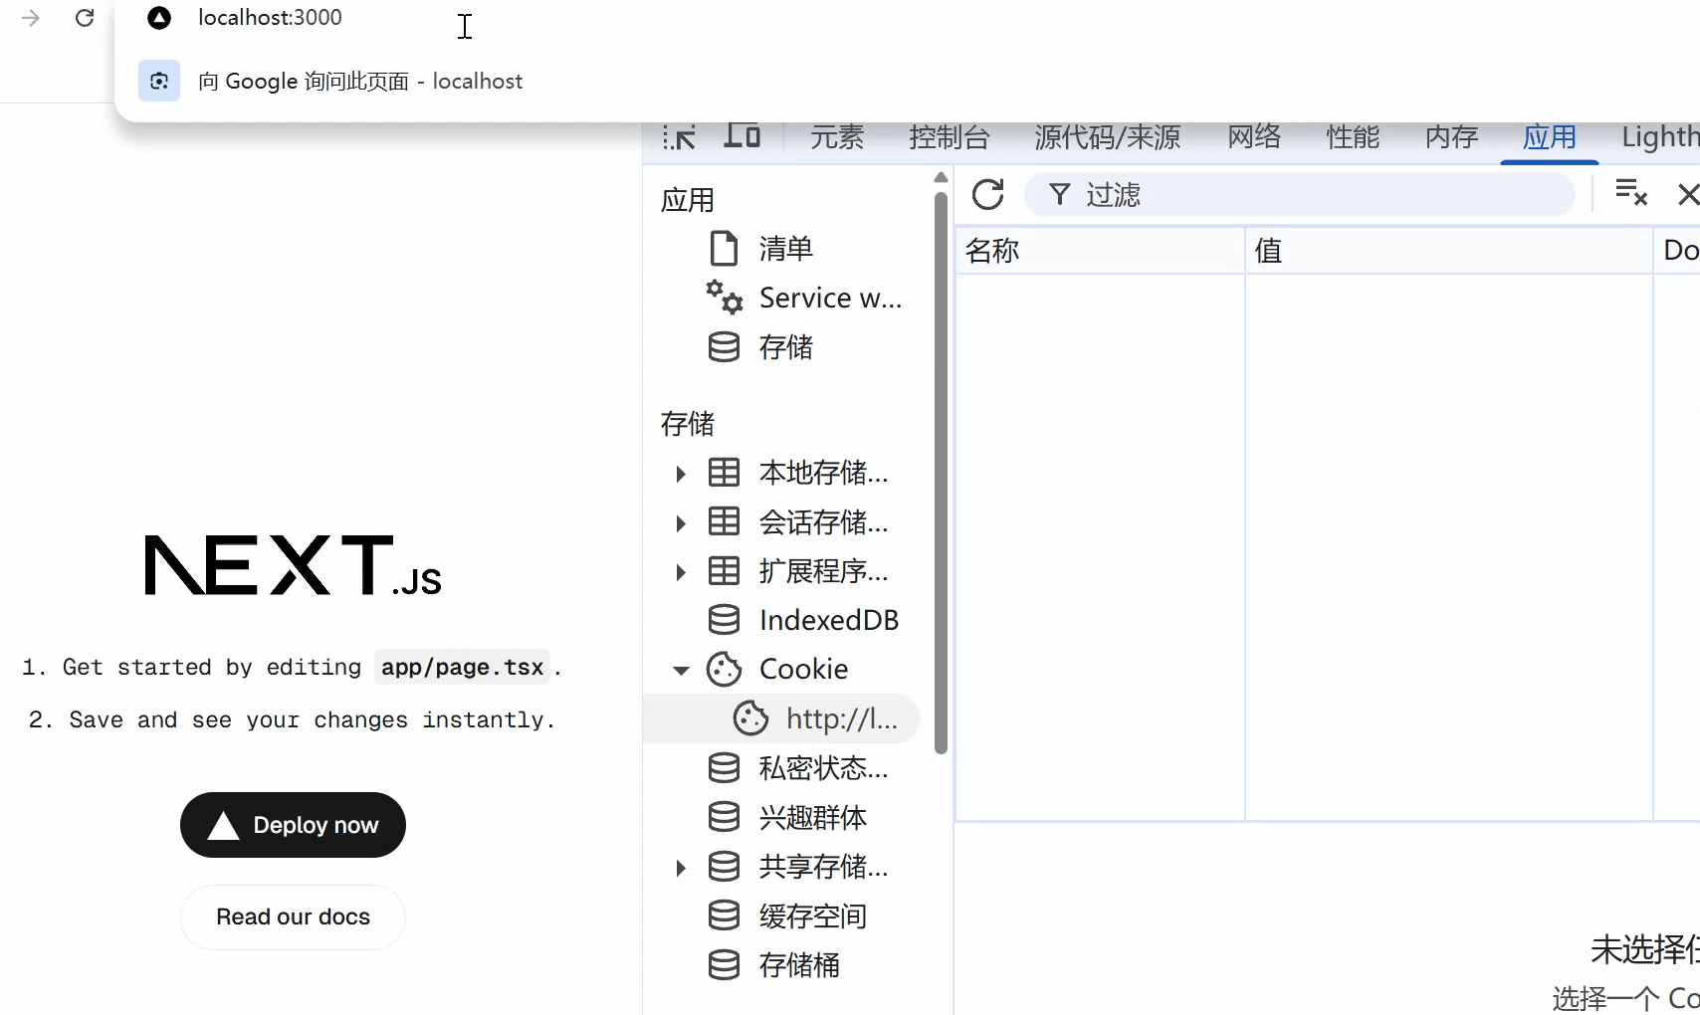Expand the 本地存储 tree node
This screenshot has height=1015, width=1700.
[x=681, y=474]
